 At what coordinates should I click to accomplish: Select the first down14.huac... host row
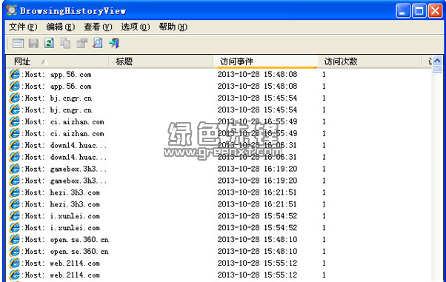tap(219, 145)
